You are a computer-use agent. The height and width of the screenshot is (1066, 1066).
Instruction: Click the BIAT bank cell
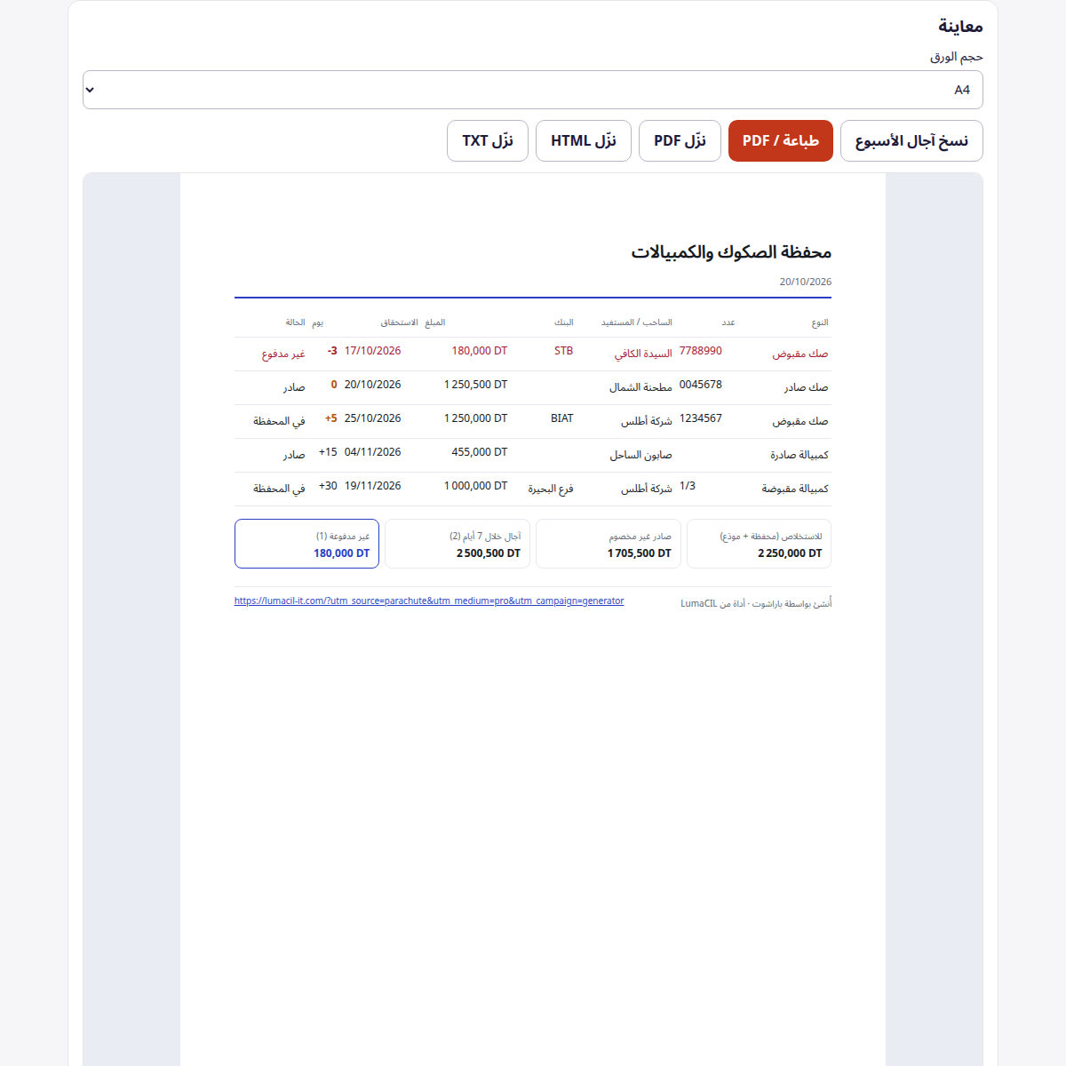[x=562, y=418]
